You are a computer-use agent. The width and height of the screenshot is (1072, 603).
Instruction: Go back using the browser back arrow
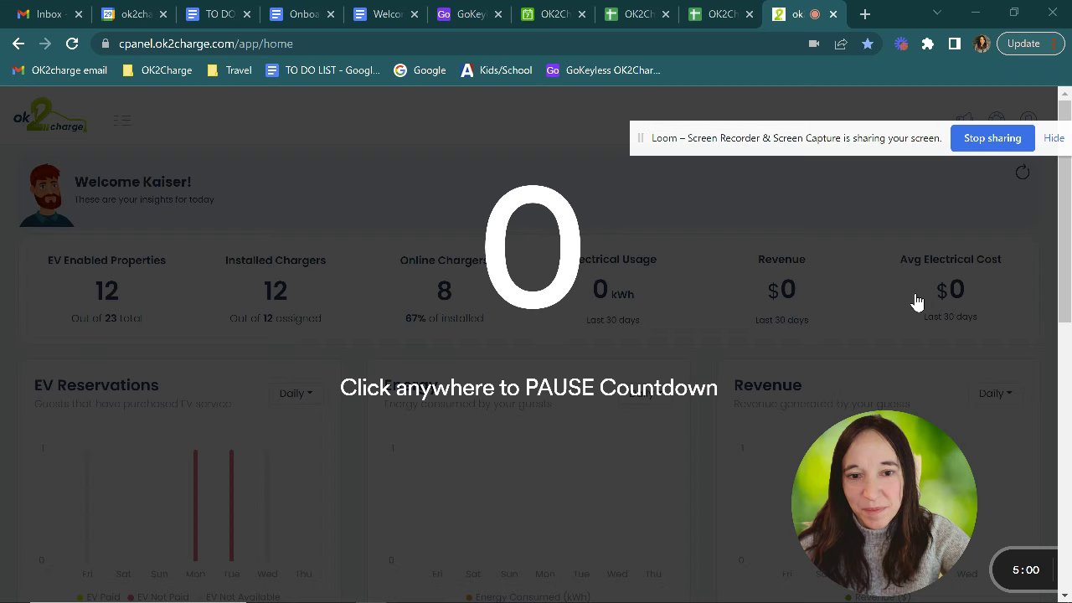pos(18,44)
